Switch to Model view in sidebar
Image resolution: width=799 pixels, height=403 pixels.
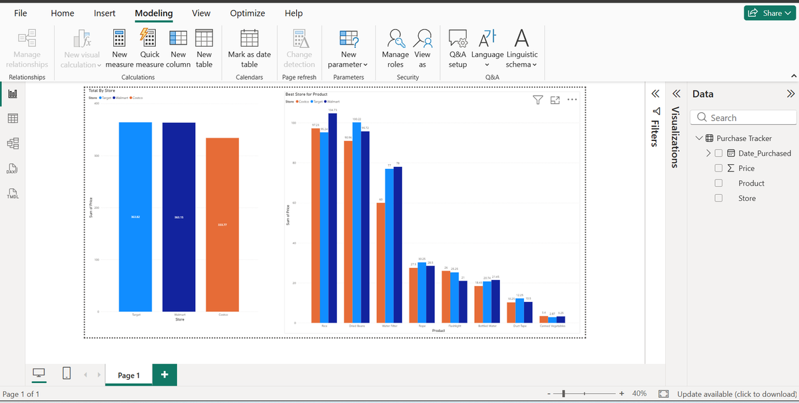tap(13, 143)
